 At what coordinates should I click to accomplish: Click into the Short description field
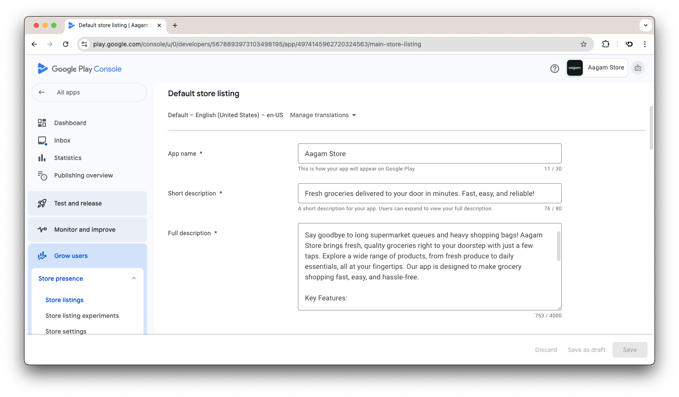[x=429, y=193]
